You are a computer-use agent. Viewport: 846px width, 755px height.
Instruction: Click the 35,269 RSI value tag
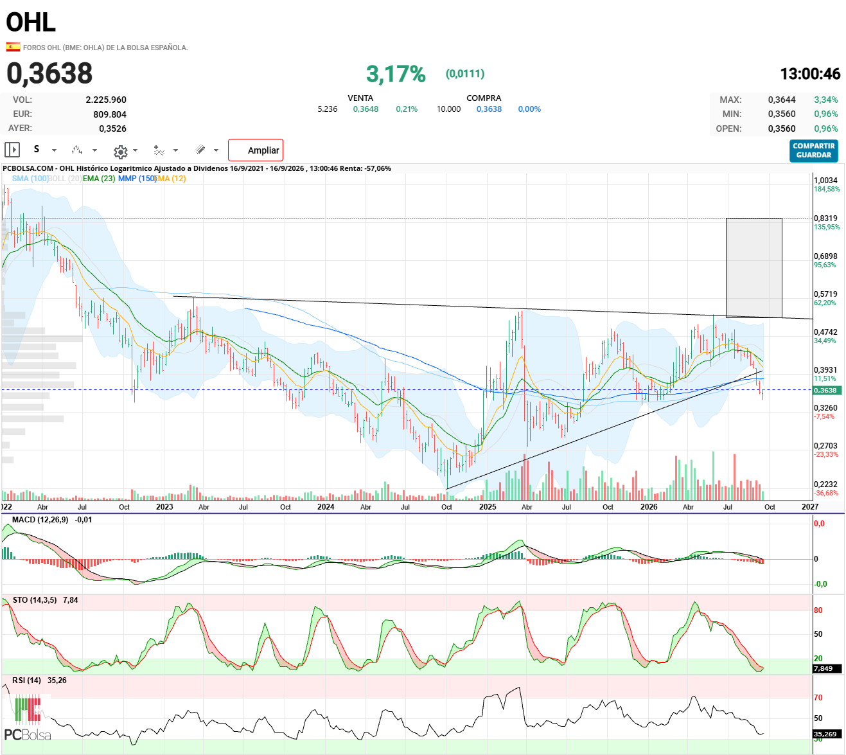(825, 734)
